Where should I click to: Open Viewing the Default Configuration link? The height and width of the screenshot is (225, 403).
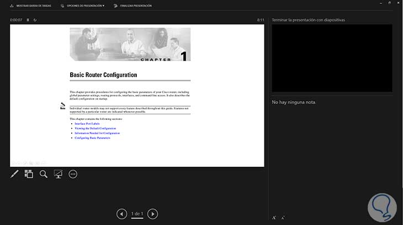[96, 128]
